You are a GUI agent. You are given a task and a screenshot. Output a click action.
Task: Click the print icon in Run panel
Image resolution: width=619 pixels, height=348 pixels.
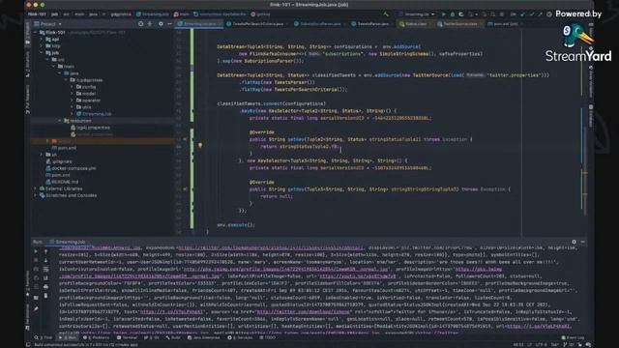pos(45,287)
